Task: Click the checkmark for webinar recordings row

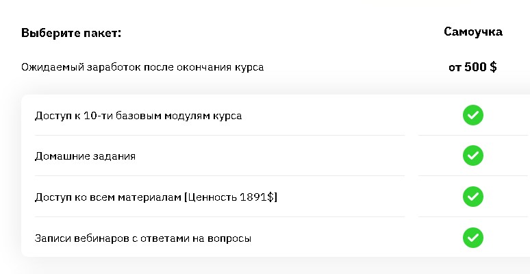Action: 472,238
